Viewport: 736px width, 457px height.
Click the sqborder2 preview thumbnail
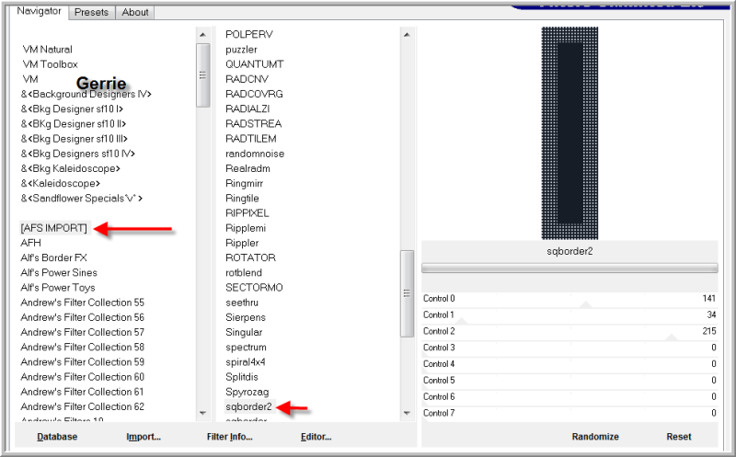click(x=569, y=133)
